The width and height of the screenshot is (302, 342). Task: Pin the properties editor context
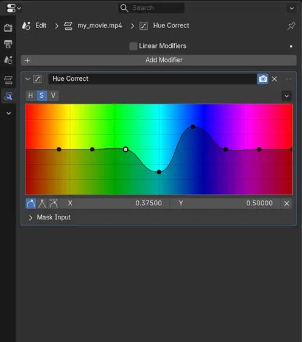pos(291,26)
